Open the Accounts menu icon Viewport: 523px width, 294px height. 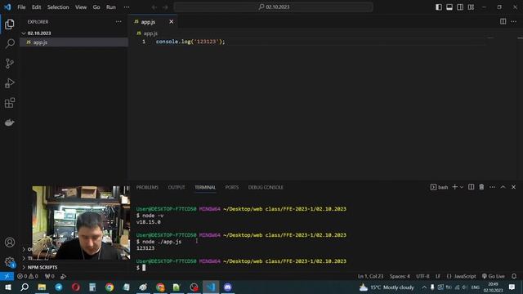(x=10, y=243)
